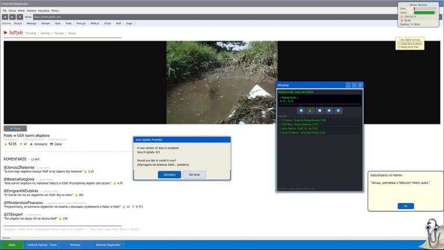The height and width of the screenshot is (250, 444).
Task: Click the browser back arrow button
Action: 5,17
